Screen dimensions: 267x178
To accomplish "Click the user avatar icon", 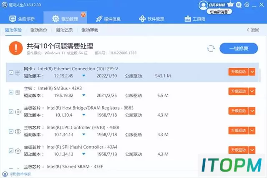I will coord(203,5).
